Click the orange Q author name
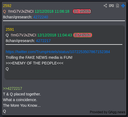 click(4, 12)
